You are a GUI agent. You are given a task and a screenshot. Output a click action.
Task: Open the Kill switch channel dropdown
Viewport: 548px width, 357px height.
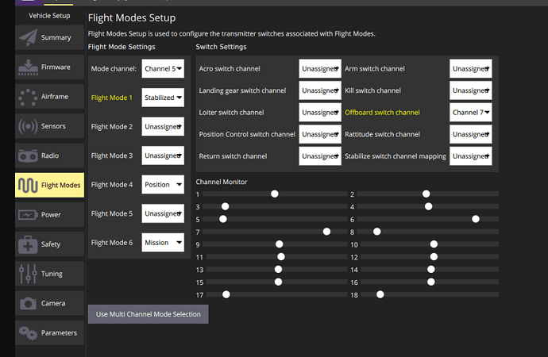pyautogui.click(x=471, y=90)
